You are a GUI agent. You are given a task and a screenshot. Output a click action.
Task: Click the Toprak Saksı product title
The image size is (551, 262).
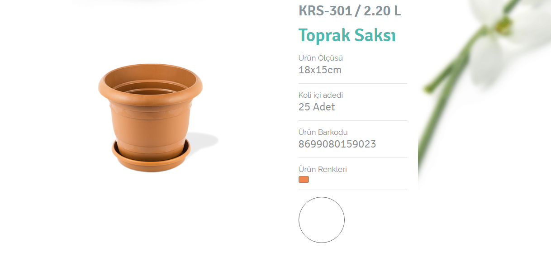click(347, 35)
